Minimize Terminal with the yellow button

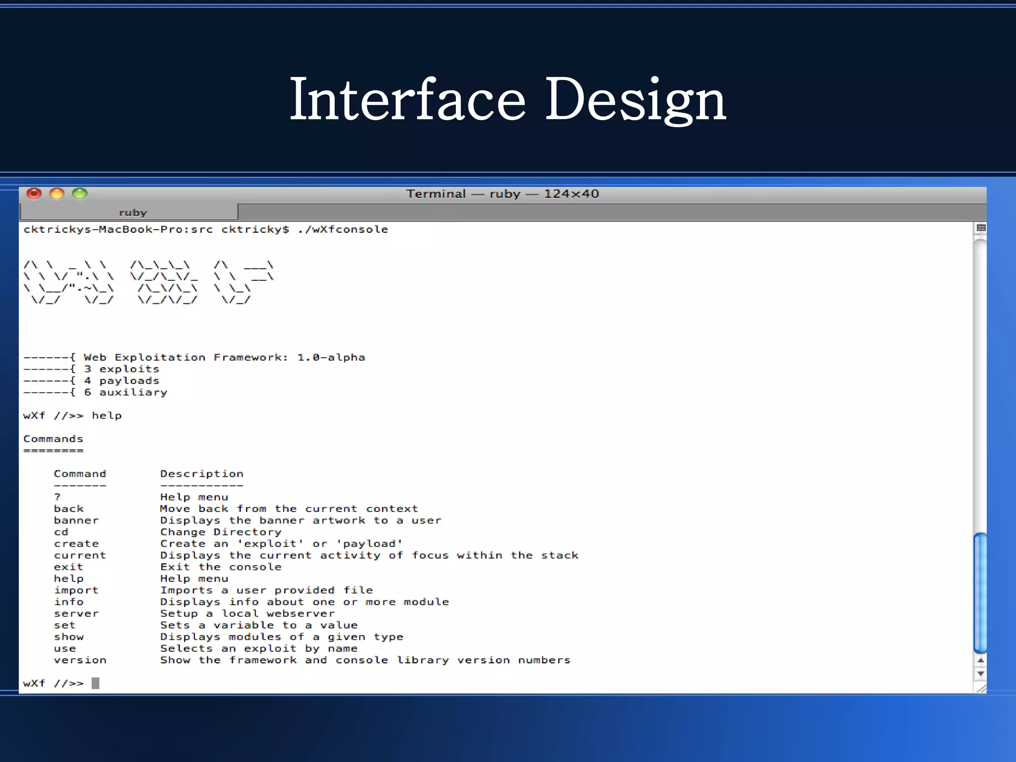57,193
